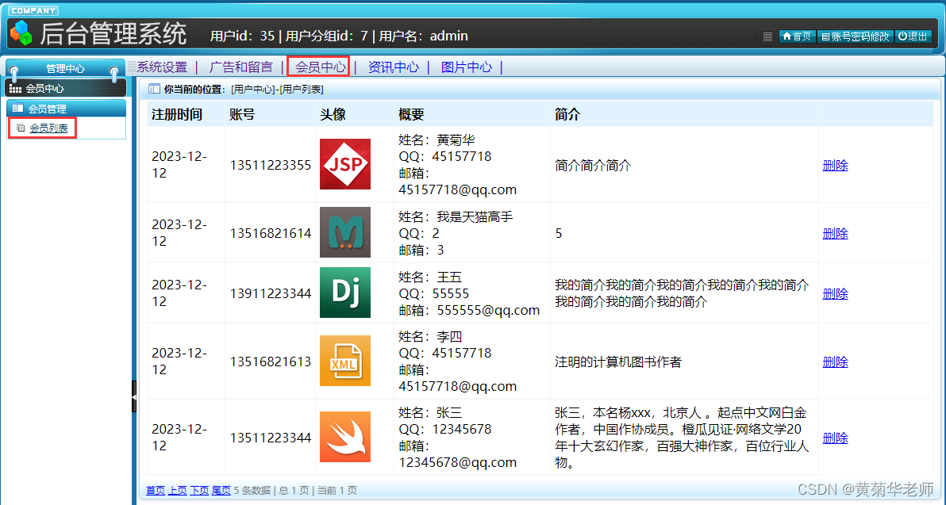
Task: Select the 会员中心 top tab
Action: click(x=321, y=67)
